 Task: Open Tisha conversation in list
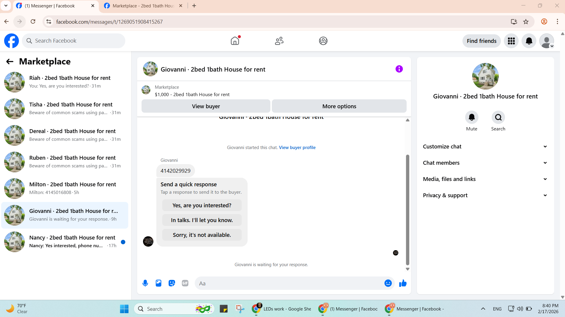pyautogui.click(x=65, y=109)
